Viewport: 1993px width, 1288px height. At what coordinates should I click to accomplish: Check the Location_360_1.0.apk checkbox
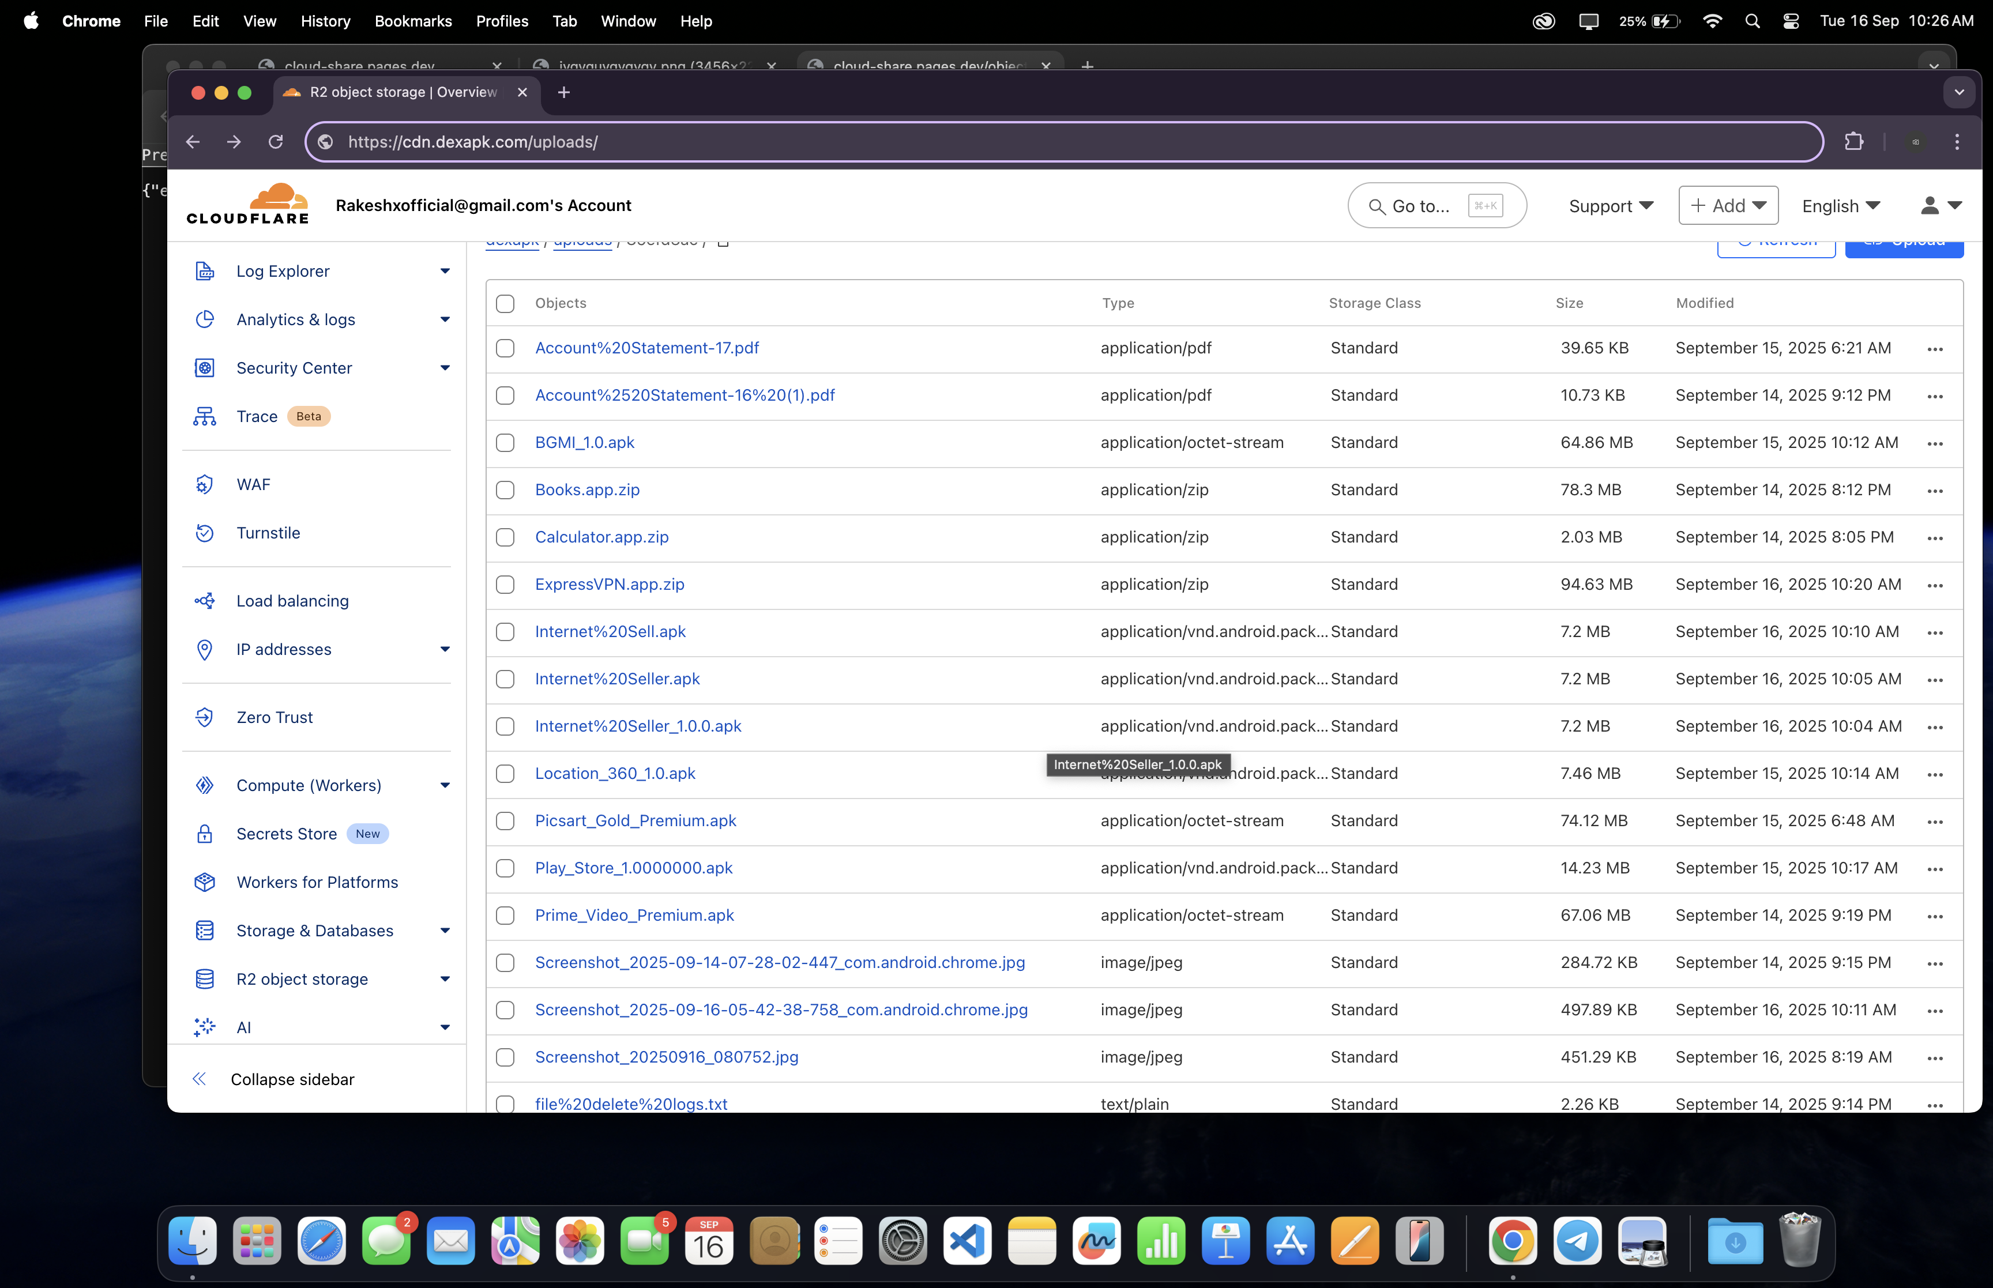coord(505,774)
